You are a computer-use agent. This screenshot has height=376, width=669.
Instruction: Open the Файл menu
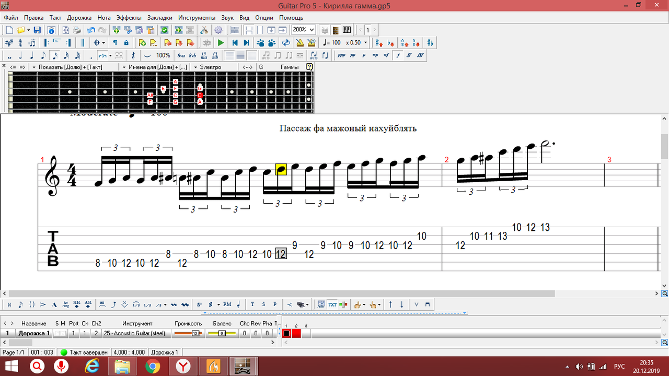tap(10, 17)
